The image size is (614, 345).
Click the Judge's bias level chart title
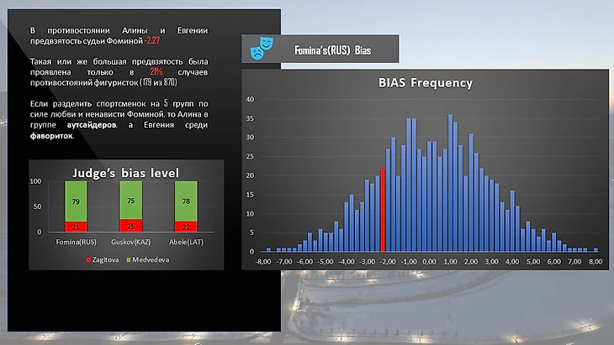coord(127,172)
